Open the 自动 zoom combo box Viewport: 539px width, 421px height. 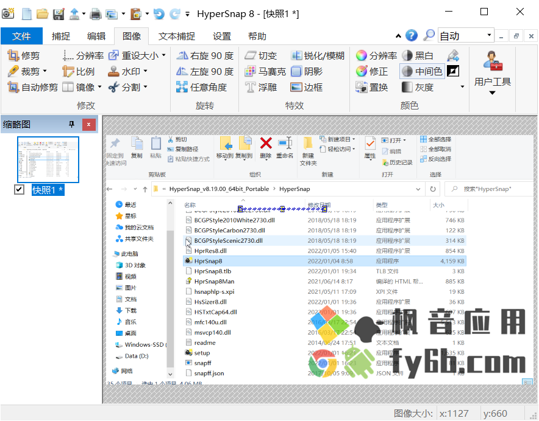pos(466,36)
